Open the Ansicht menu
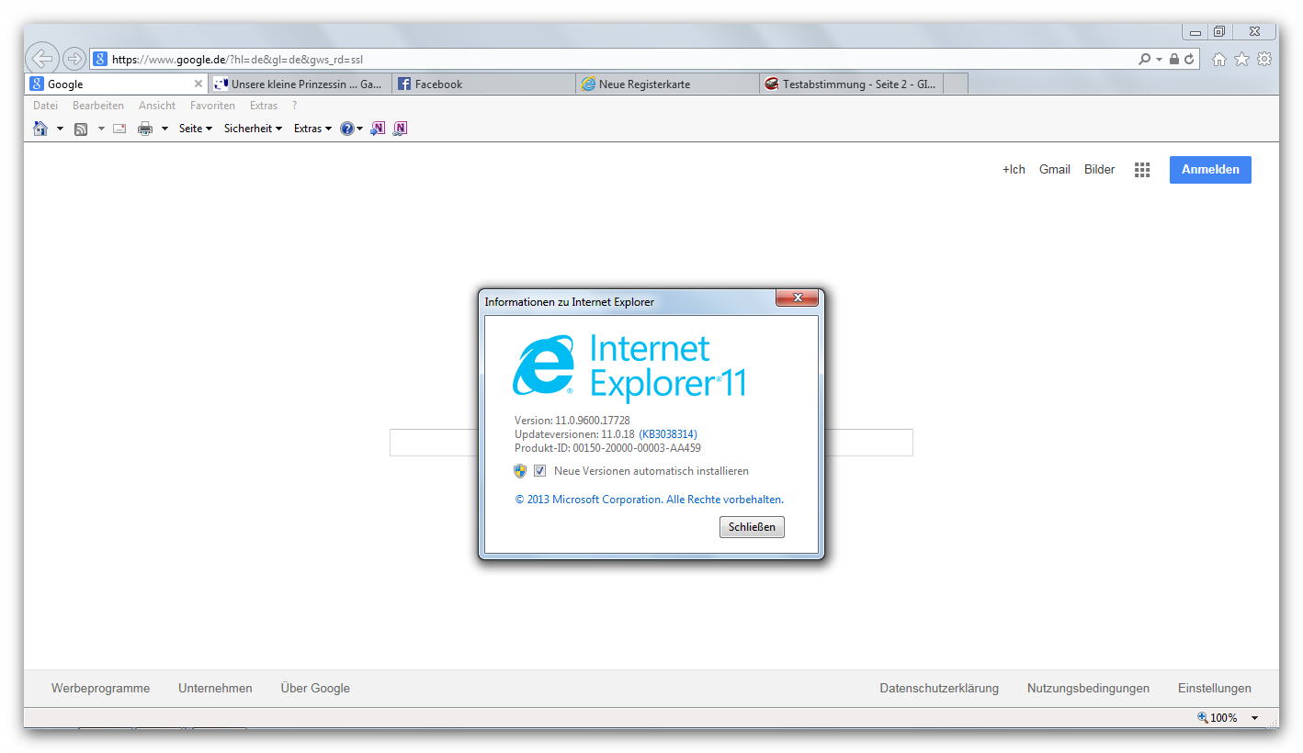The width and height of the screenshot is (1303, 753). click(157, 106)
